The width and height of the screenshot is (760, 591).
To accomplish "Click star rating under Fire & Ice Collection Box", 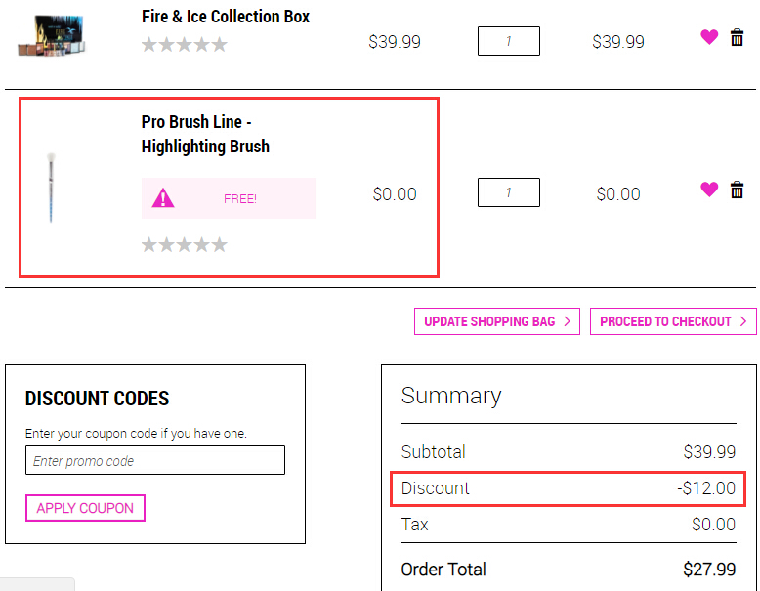I will click(x=185, y=45).
